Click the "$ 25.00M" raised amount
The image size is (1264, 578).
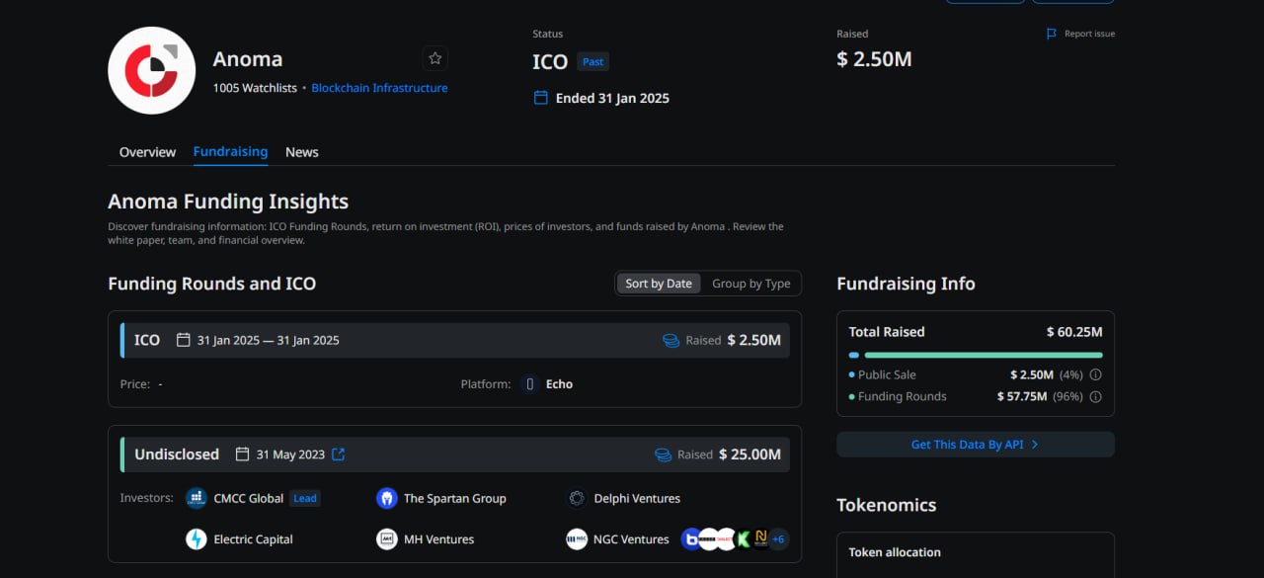750,454
